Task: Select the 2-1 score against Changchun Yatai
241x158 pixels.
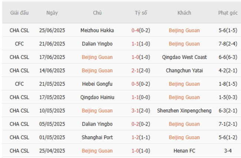Action: click(135, 71)
